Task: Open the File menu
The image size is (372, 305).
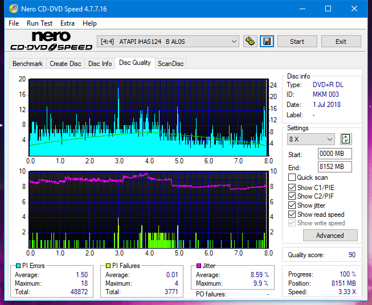Action: point(14,23)
